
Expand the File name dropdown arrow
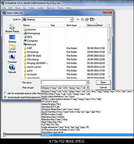(x=87, y=82)
